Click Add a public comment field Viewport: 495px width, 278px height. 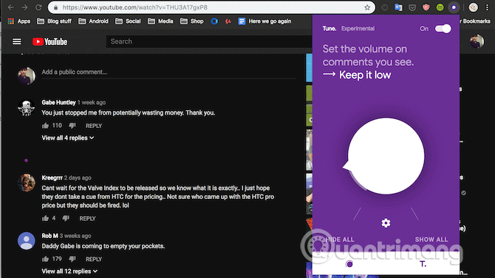[168, 72]
